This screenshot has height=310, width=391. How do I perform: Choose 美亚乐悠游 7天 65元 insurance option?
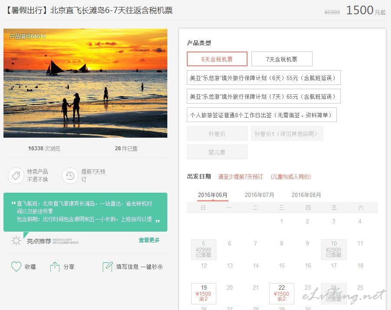point(264,97)
